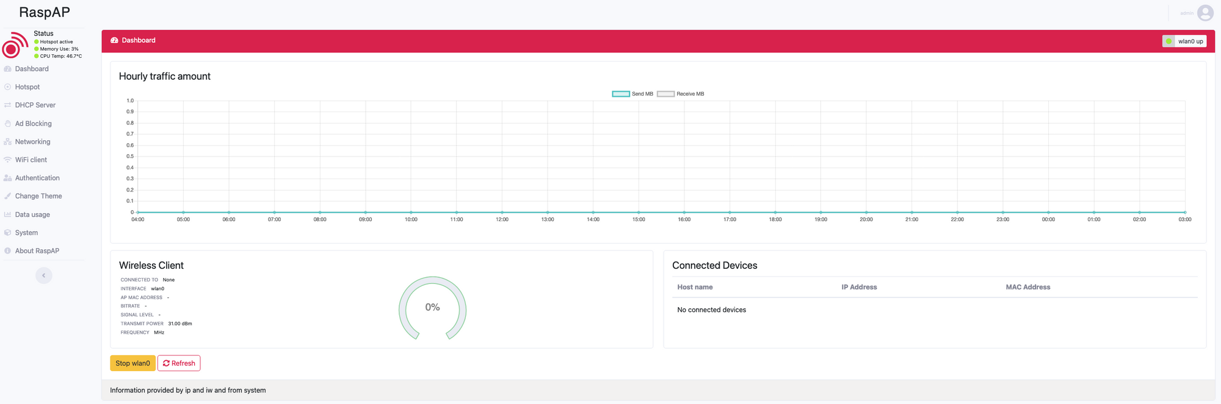Click the dashboard icon in red header
This screenshot has height=404, width=1221.
click(x=114, y=40)
